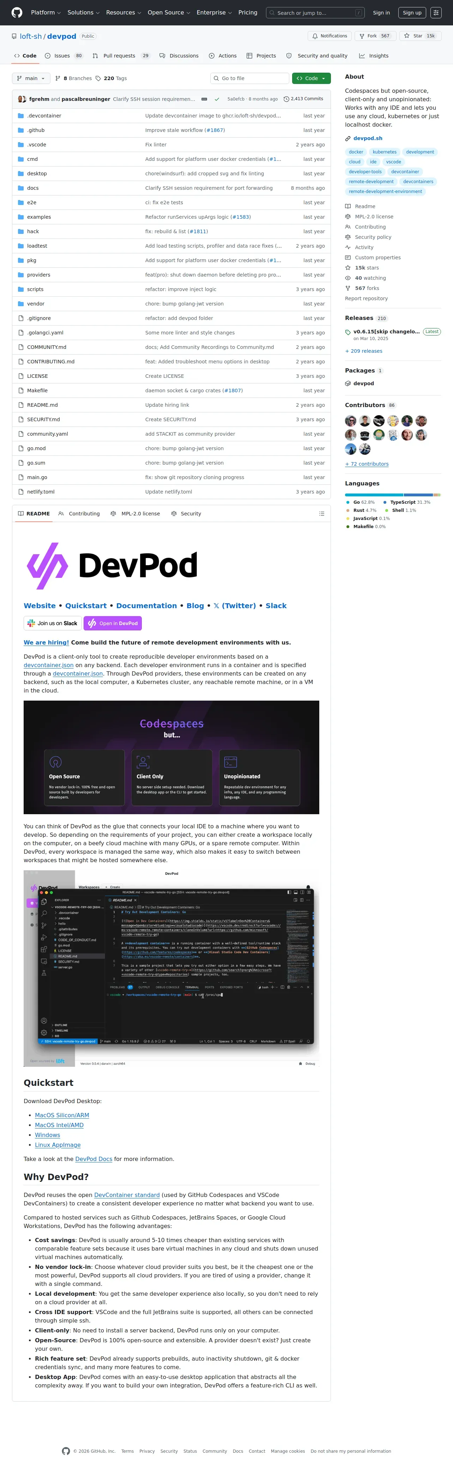Switch to the Issues tab
The image size is (453, 1470).
pyautogui.click(x=64, y=56)
